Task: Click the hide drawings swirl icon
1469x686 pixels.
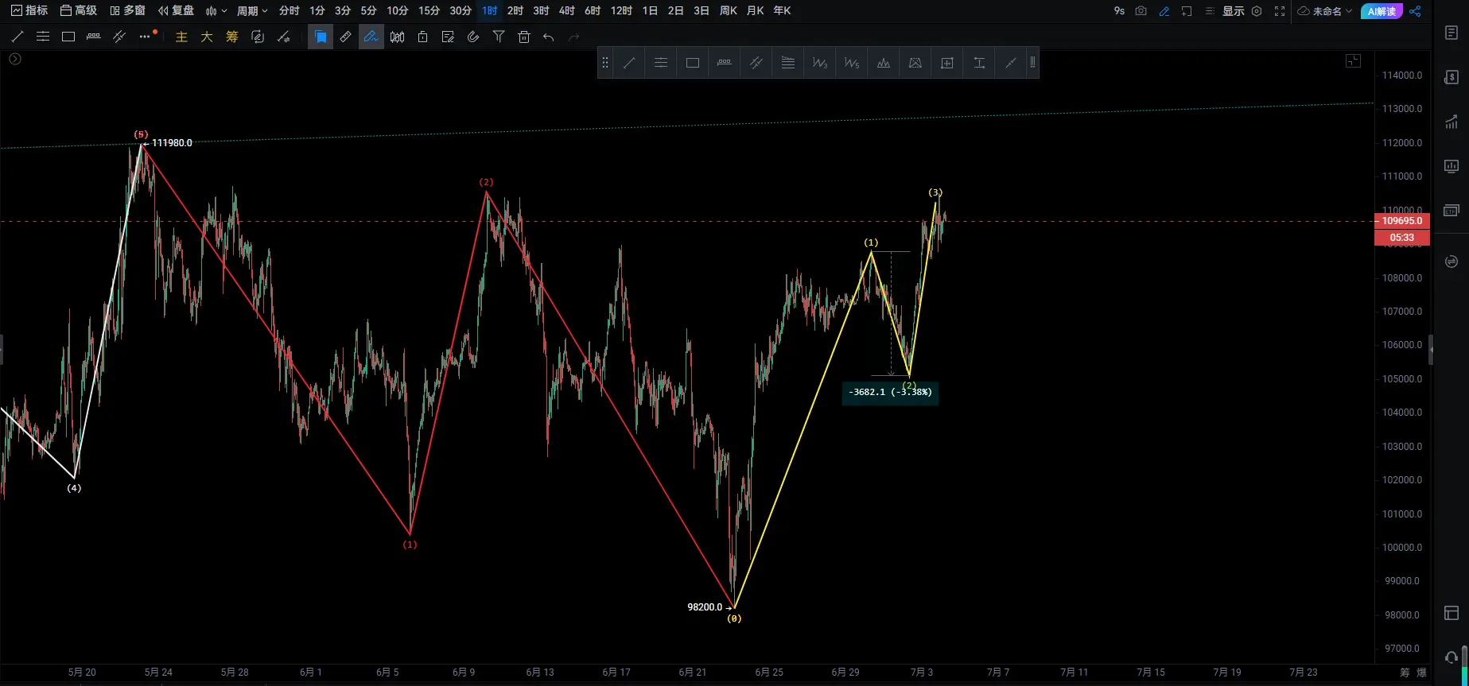Action: click(473, 37)
